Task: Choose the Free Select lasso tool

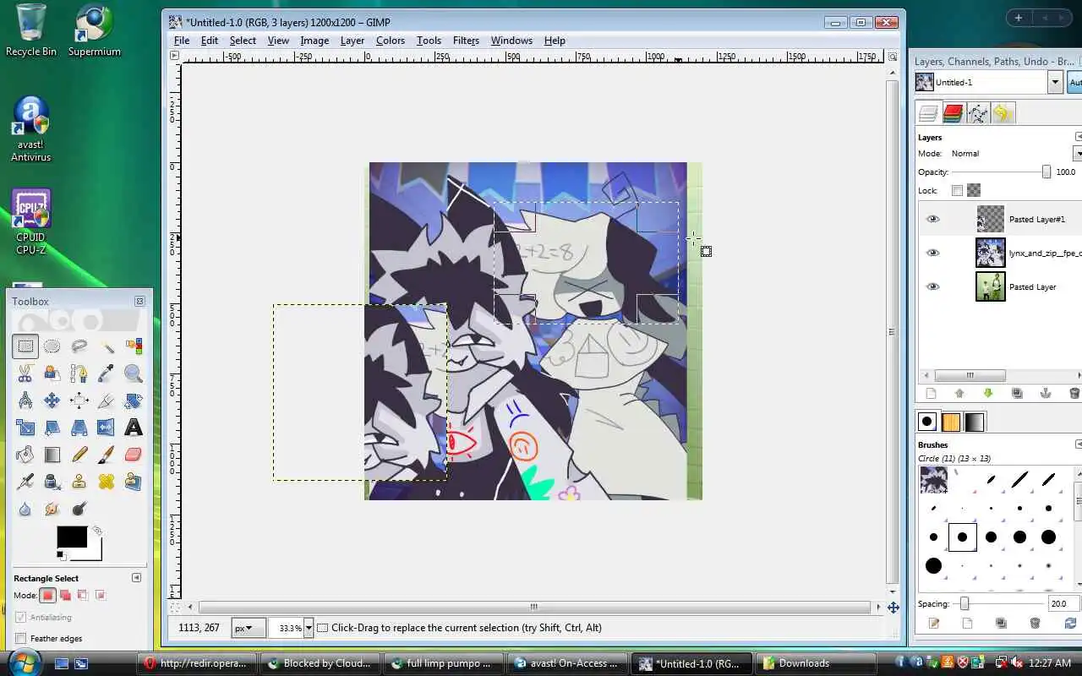Action: [79, 346]
